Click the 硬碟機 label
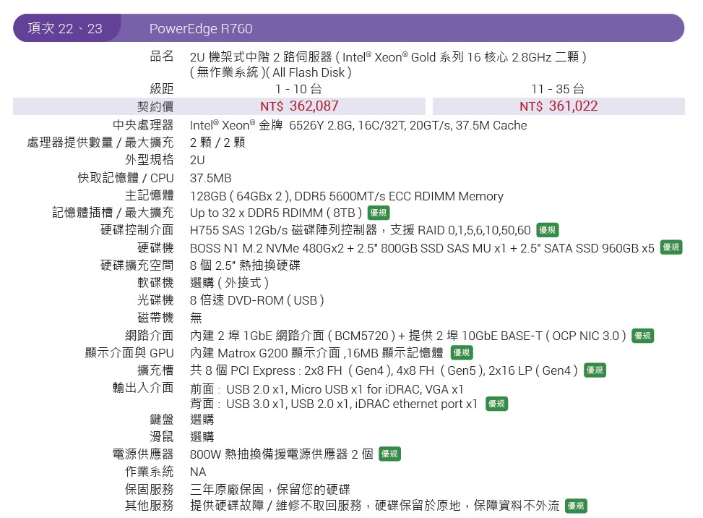703x518 pixels. coord(155,247)
